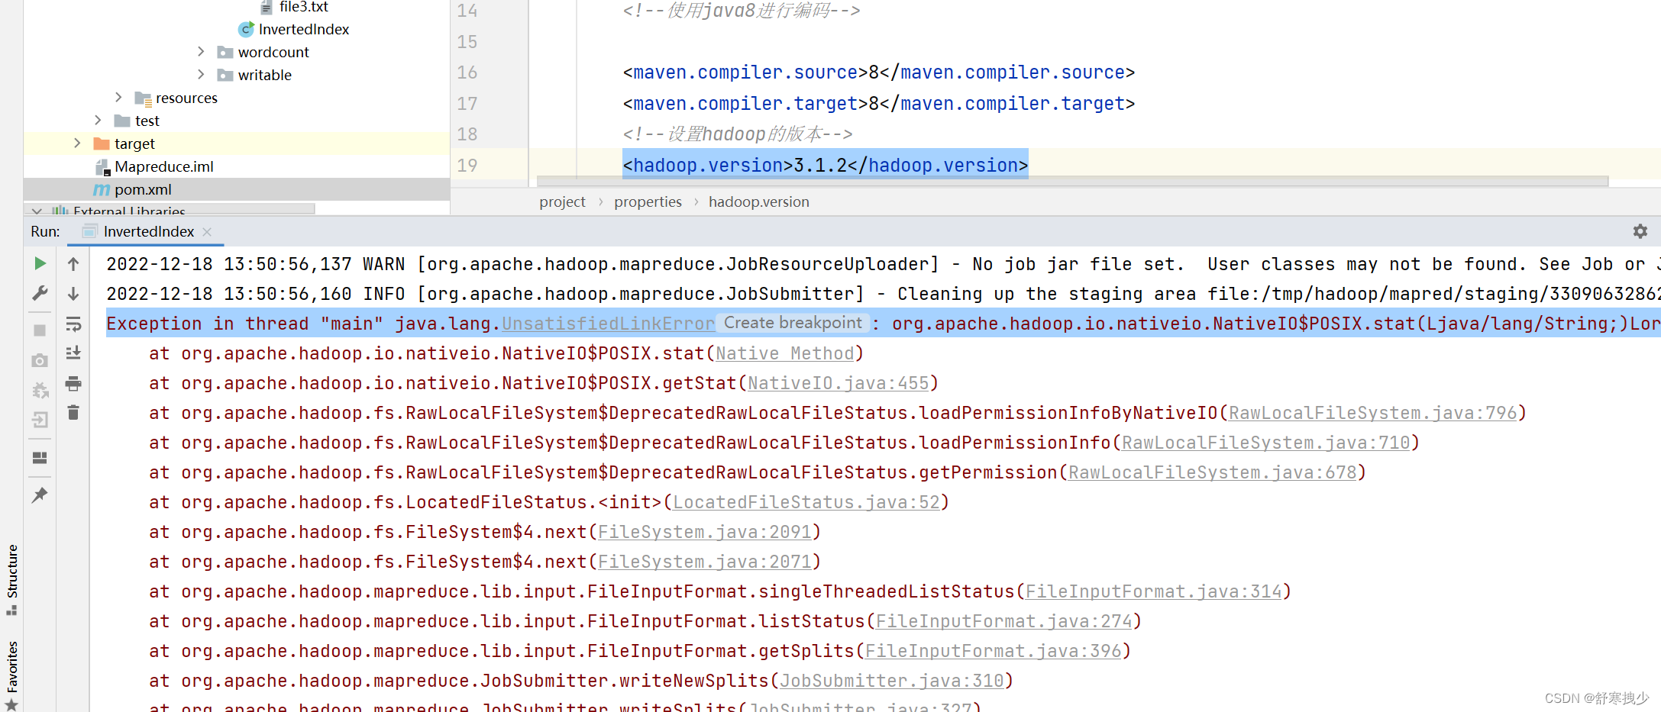Open FileSystem.java:2091 link
1661x712 pixels.
[704, 532]
